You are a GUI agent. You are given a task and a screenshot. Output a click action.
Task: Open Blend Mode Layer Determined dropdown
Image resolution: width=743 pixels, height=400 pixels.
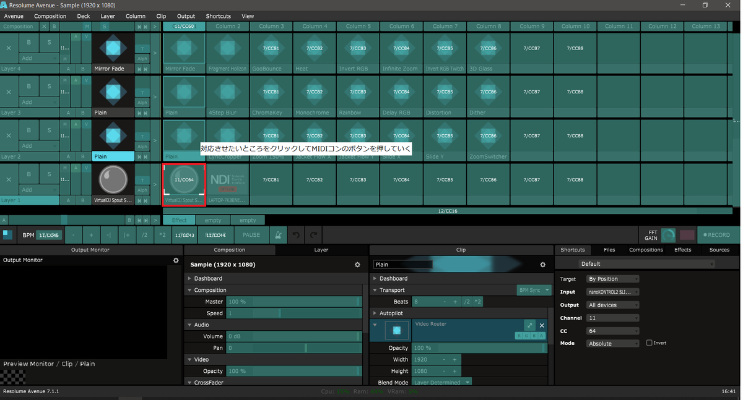click(441, 383)
